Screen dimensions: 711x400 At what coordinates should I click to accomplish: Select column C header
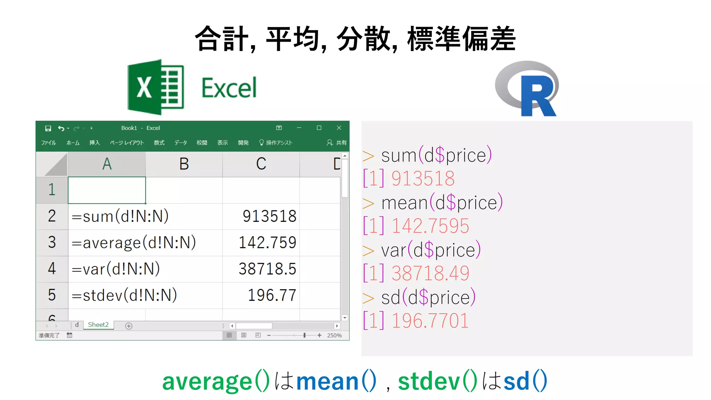click(x=261, y=165)
